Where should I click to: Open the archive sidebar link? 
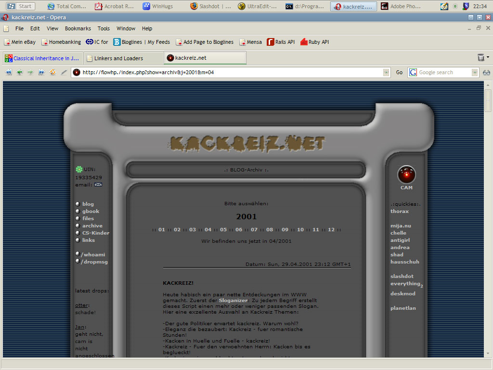pyautogui.click(x=92, y=225)
